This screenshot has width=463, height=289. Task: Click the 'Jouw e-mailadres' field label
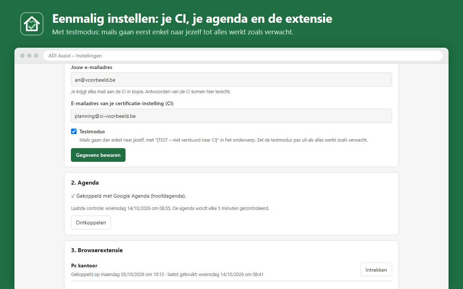pos(92,67)
